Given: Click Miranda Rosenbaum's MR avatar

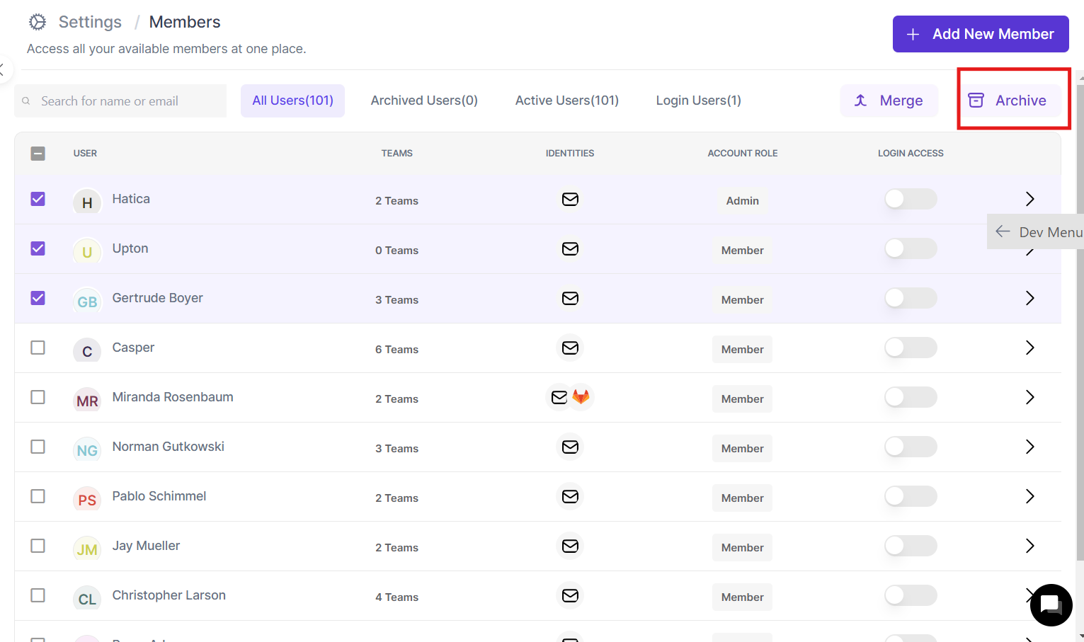Looking at the screenshot, I should tap(87, 401).
